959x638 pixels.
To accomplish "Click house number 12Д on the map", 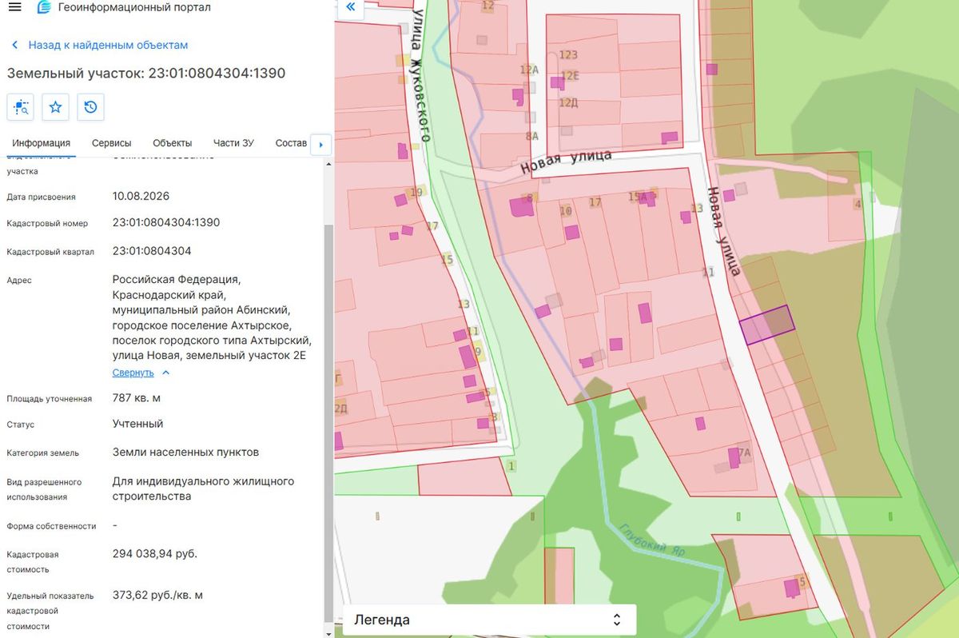I will tap(568, 102).
